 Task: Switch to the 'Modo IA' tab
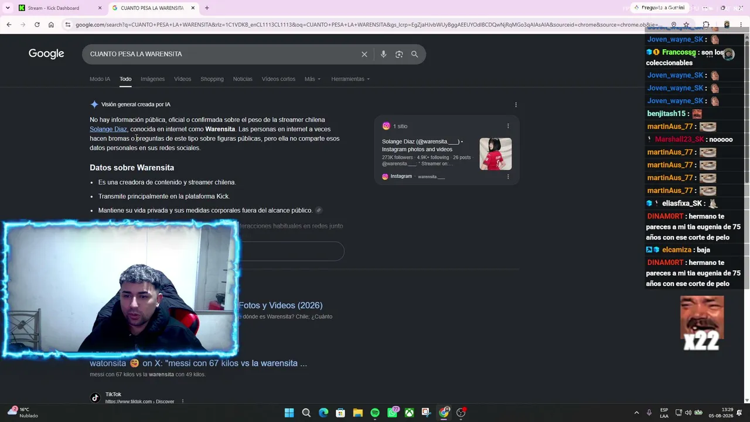pos(100,79)
